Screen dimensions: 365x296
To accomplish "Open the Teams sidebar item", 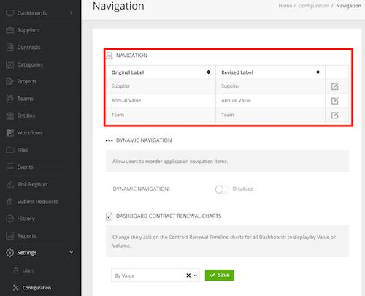I will (25, 99).
